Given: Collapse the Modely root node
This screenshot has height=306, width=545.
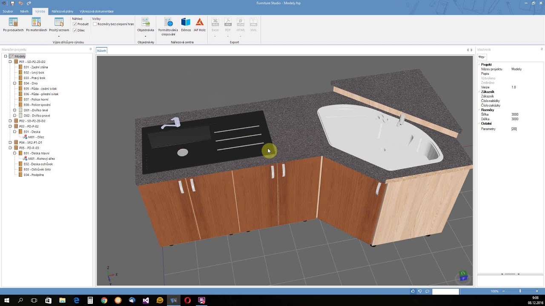Looking at the screenshot, I should tap(6, 56).
